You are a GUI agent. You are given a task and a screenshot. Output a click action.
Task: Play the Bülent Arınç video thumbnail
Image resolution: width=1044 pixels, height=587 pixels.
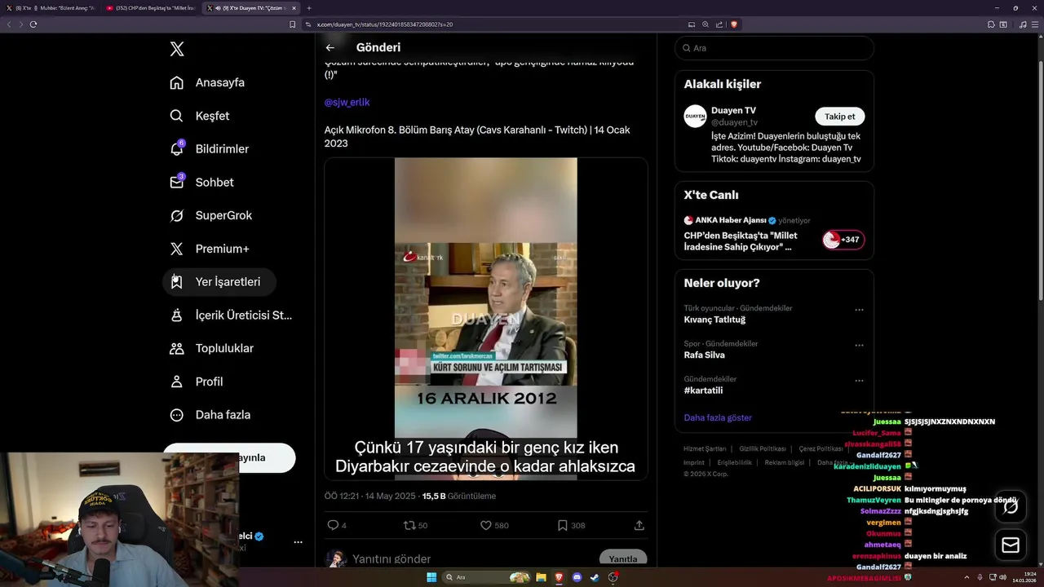coord(486,319)
